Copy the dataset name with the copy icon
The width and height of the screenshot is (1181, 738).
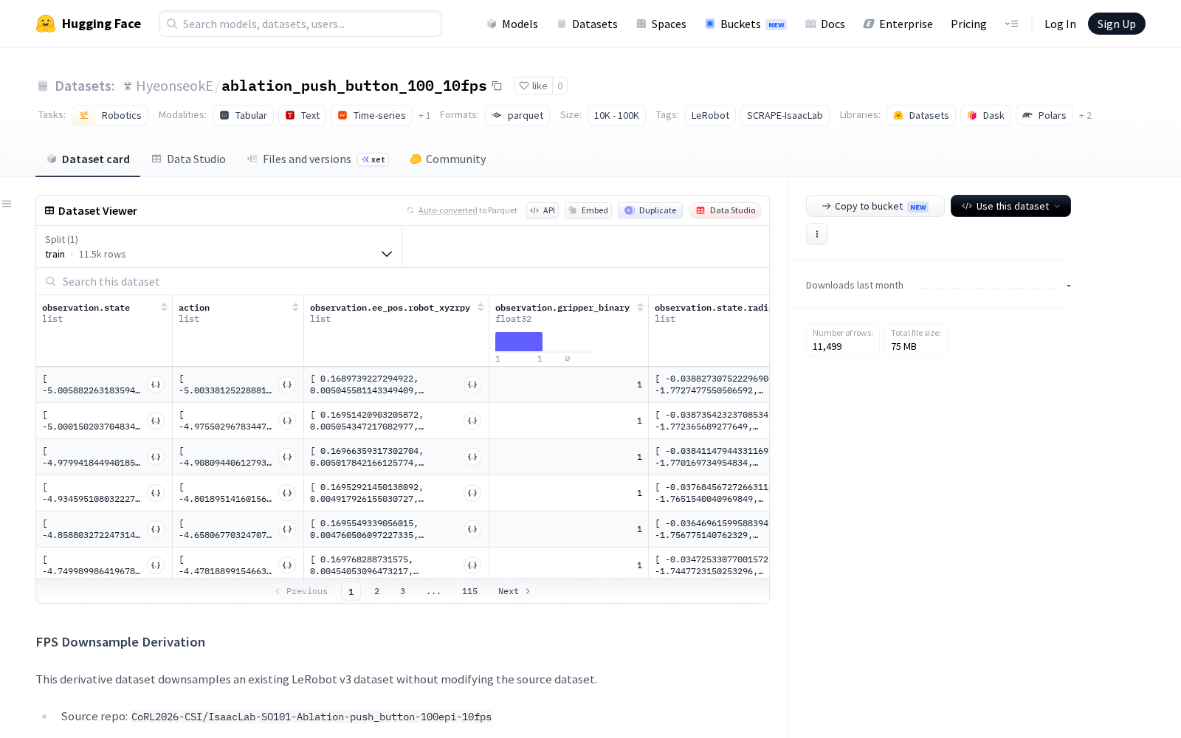pos(497,86)
